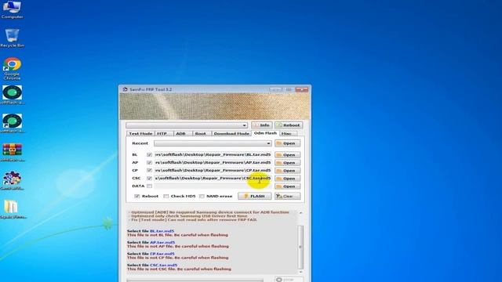This screenshot has height=282, width=502.
Task: Click Open for the BL file
Action: tap(287, 155)
